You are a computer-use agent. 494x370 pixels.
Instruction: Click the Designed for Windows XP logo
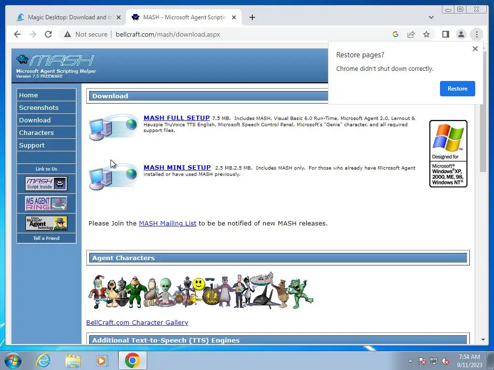448,154
